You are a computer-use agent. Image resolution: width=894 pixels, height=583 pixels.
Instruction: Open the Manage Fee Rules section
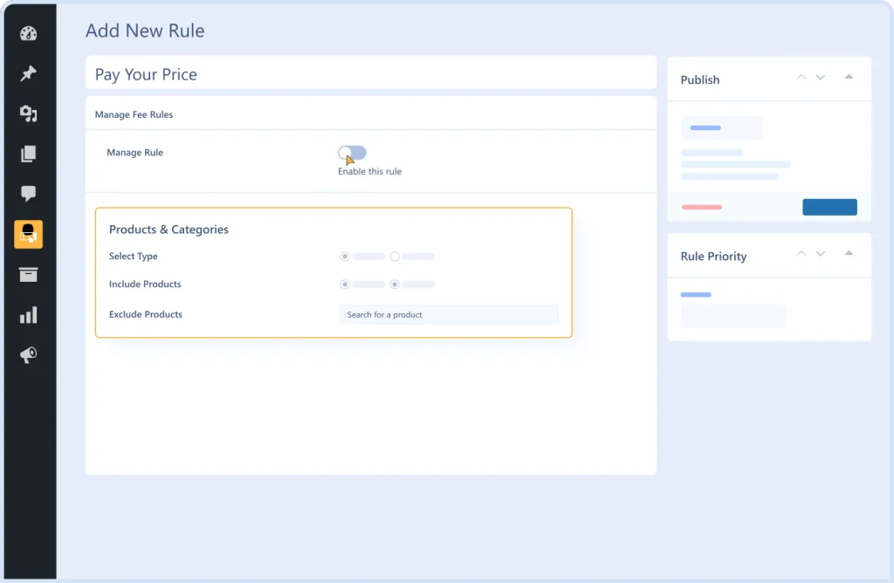[134, 114]
